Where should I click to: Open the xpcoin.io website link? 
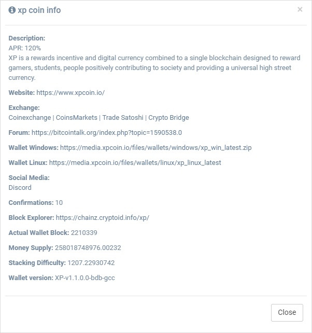(70, 93)
